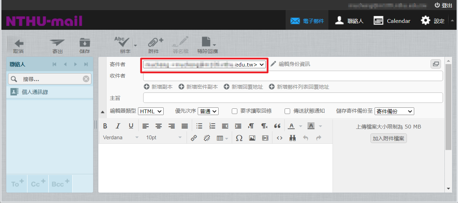Open the priority (優先次序) dropdown
This screenshot has height=203, width=458.
208,111
